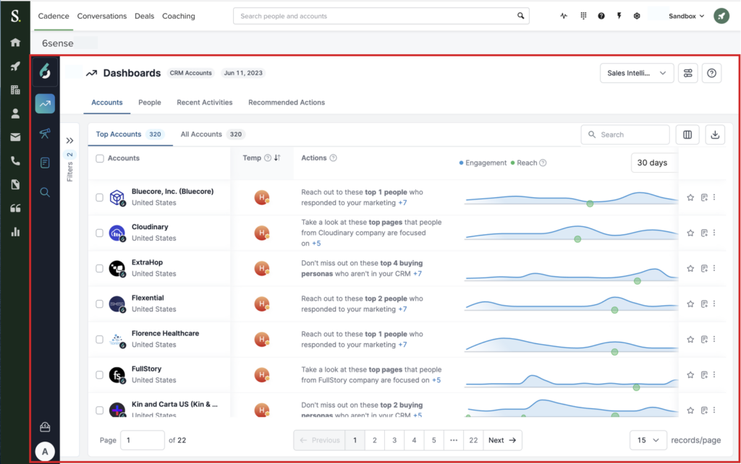Screen dimensions: 741x464
Task: Open the magnifier search icon in 6sense panel
Action: [45, 192]
